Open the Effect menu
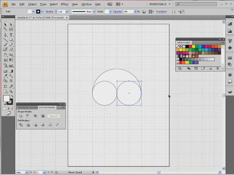 click(65, 4)
